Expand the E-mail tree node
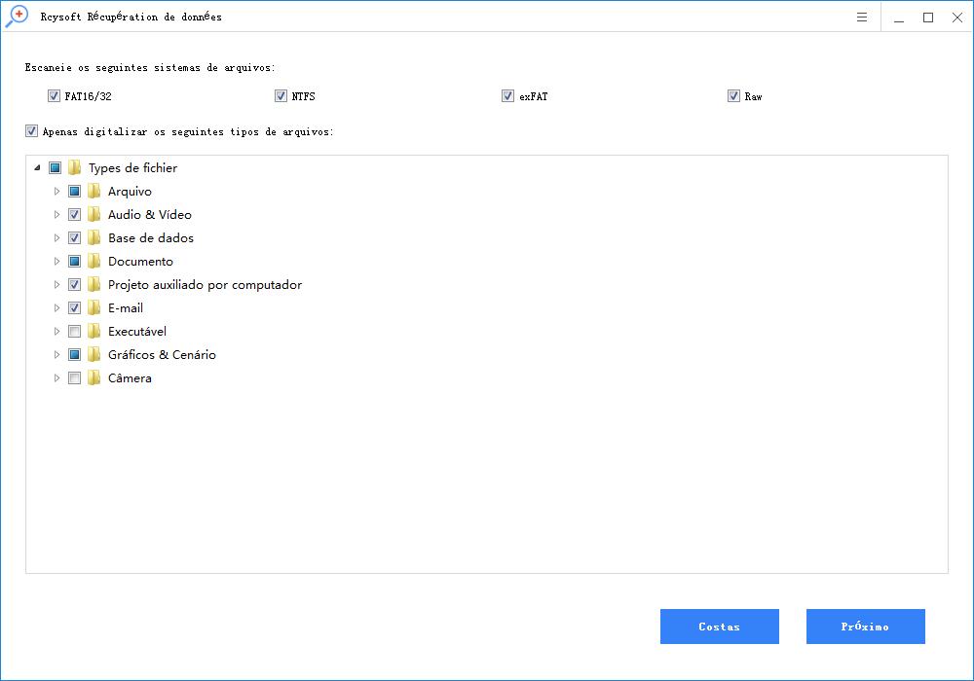 pyautogui.click(x=56, y=307)
